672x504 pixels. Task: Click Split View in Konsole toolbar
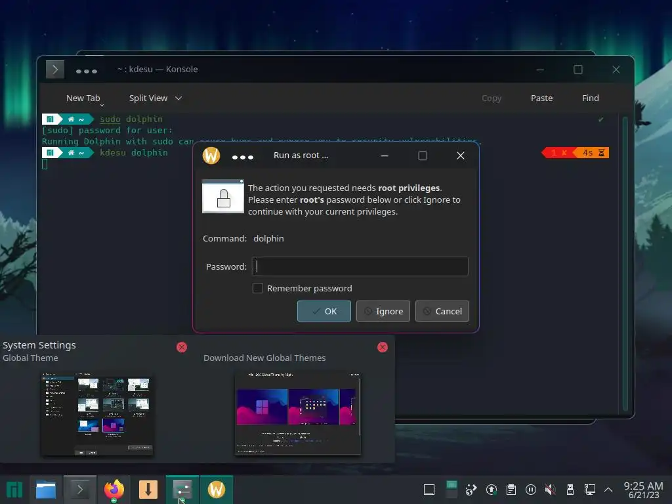coord(148,98)
